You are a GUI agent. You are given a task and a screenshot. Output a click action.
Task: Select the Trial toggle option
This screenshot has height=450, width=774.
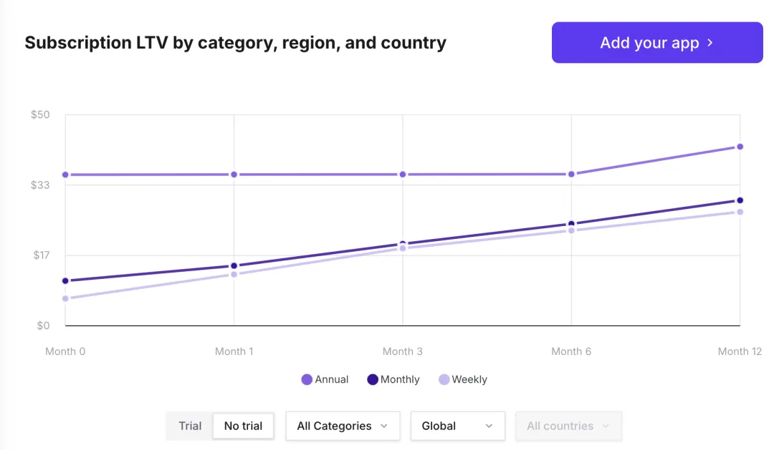190,426
